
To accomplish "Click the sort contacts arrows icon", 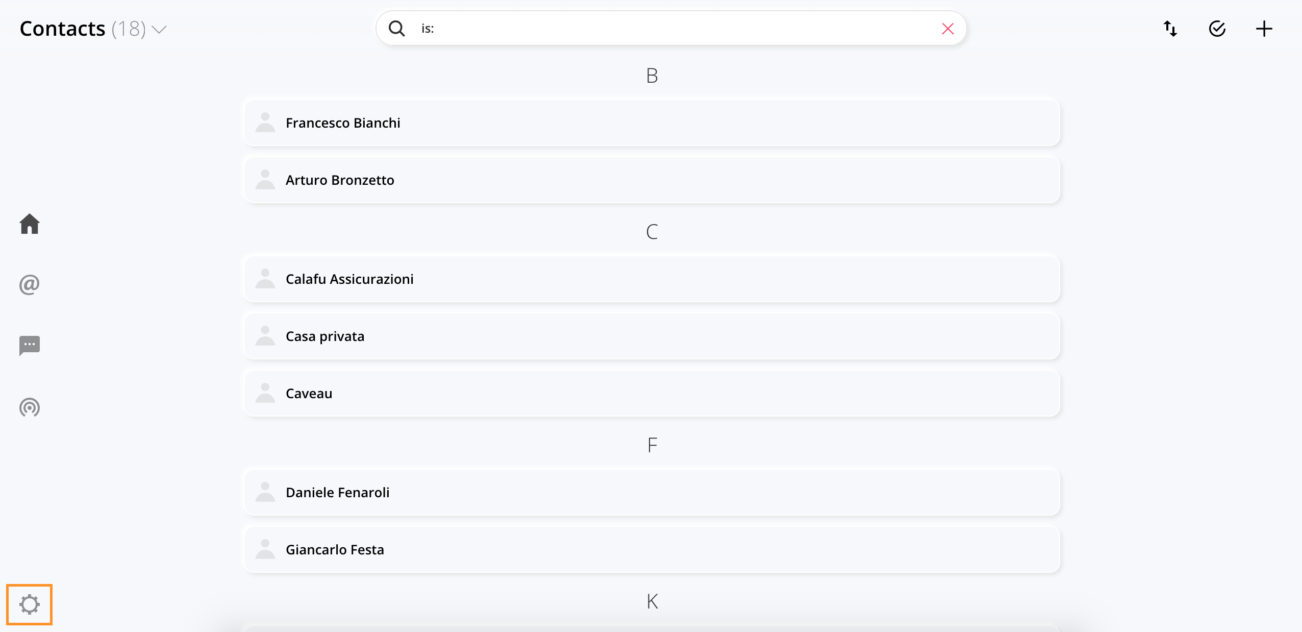I will [1170, 29].
